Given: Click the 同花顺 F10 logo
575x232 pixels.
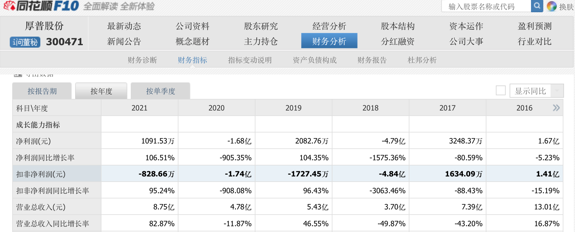Looking at the screenshot, I should [41, 6].
